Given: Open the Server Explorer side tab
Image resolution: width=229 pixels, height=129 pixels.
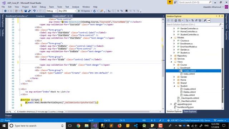Looking at the screenshot, I should pyautogui.click(x=3, y=21).
